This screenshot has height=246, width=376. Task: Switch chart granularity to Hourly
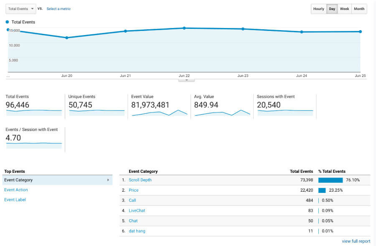(x=319, y=9)
